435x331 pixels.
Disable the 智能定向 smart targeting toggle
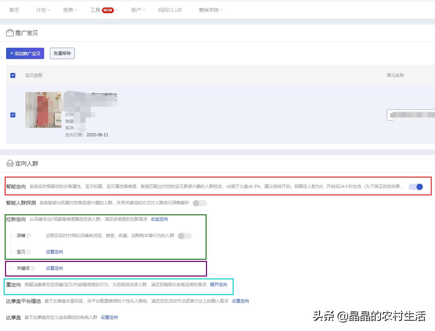click(x=415, y=186)
